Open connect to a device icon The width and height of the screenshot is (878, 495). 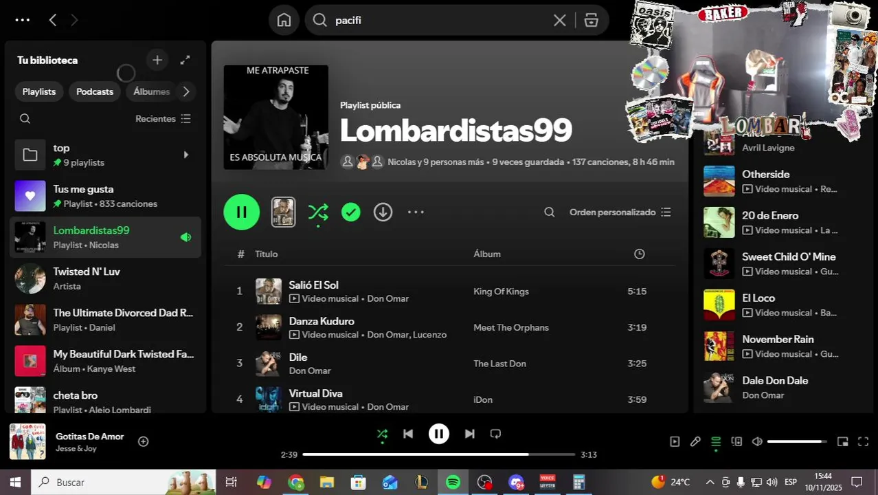pyautogui.click(x=736, y=441)
